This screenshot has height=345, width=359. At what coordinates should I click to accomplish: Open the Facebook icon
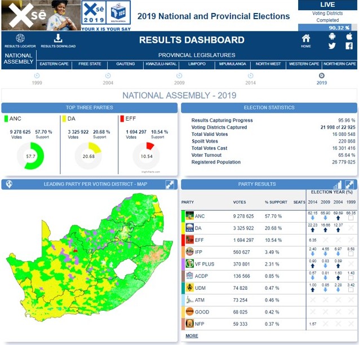349,46
